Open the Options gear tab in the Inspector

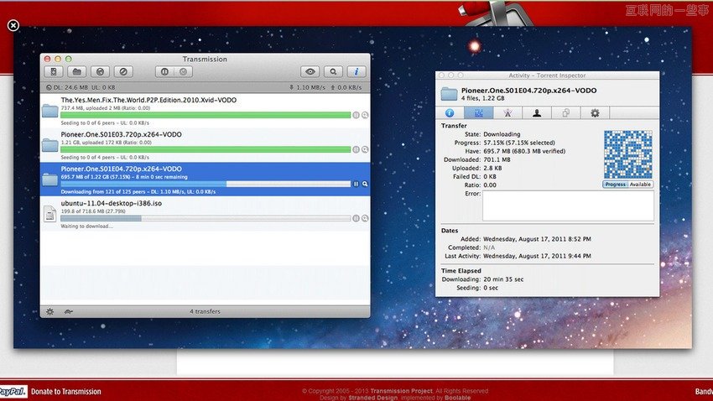point(595,112)
